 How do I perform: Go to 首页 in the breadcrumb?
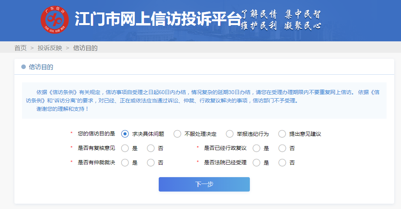coord(21,48)
